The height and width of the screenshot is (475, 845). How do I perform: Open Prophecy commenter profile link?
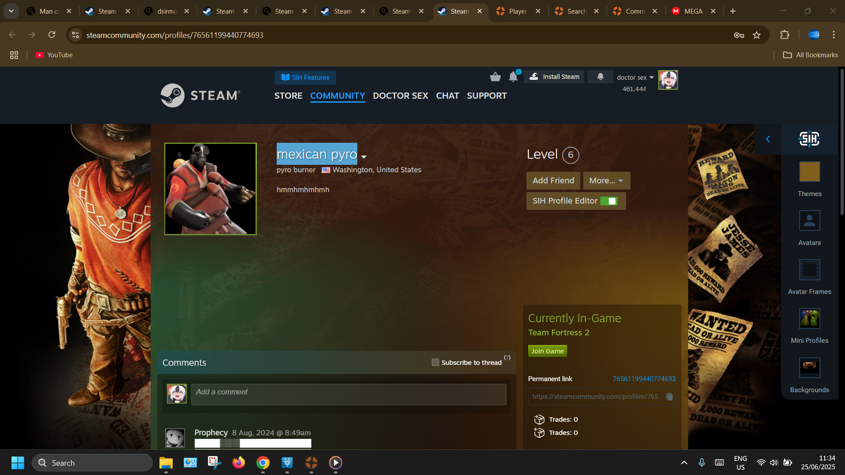tap(211, 433)
